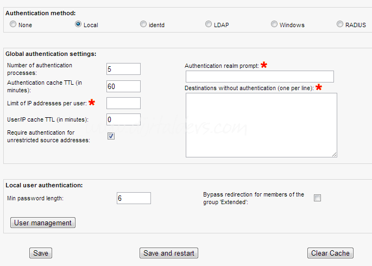The height and width of the screenshot is (266, 372).
Task: Click the red asterisk beside Limit of IP addresses
Action: coord(92,102)
